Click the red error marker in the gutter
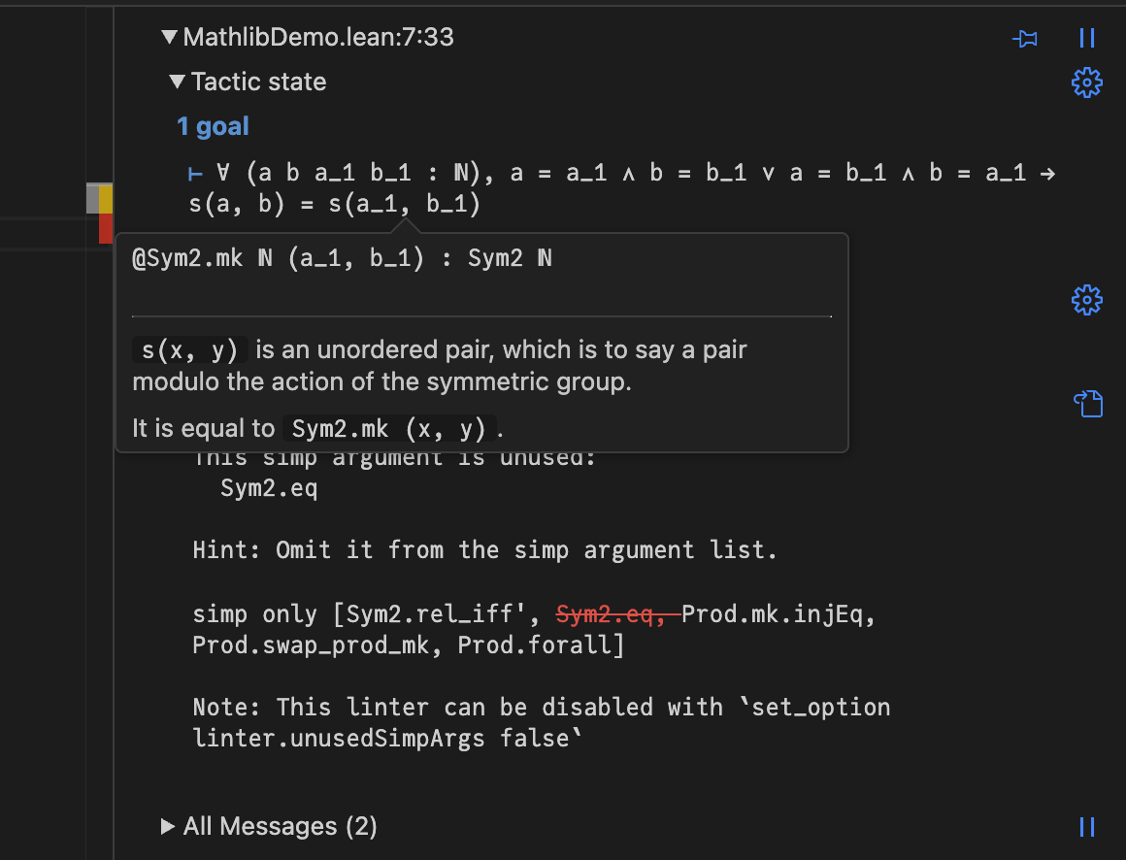 click(x=106, y=228)
